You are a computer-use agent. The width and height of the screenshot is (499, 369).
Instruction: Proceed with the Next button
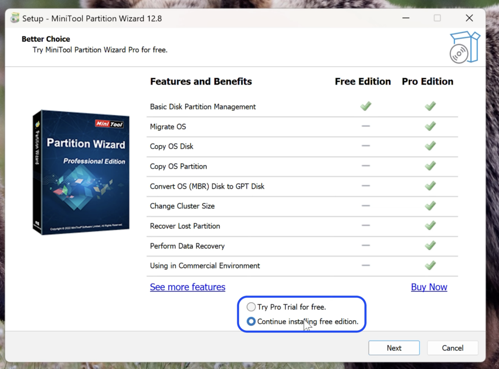point(394,348)
